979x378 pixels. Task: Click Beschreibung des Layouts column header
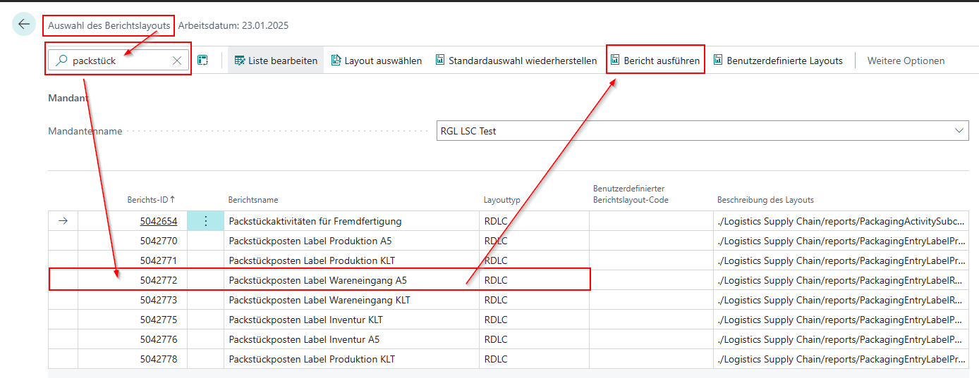765,200
